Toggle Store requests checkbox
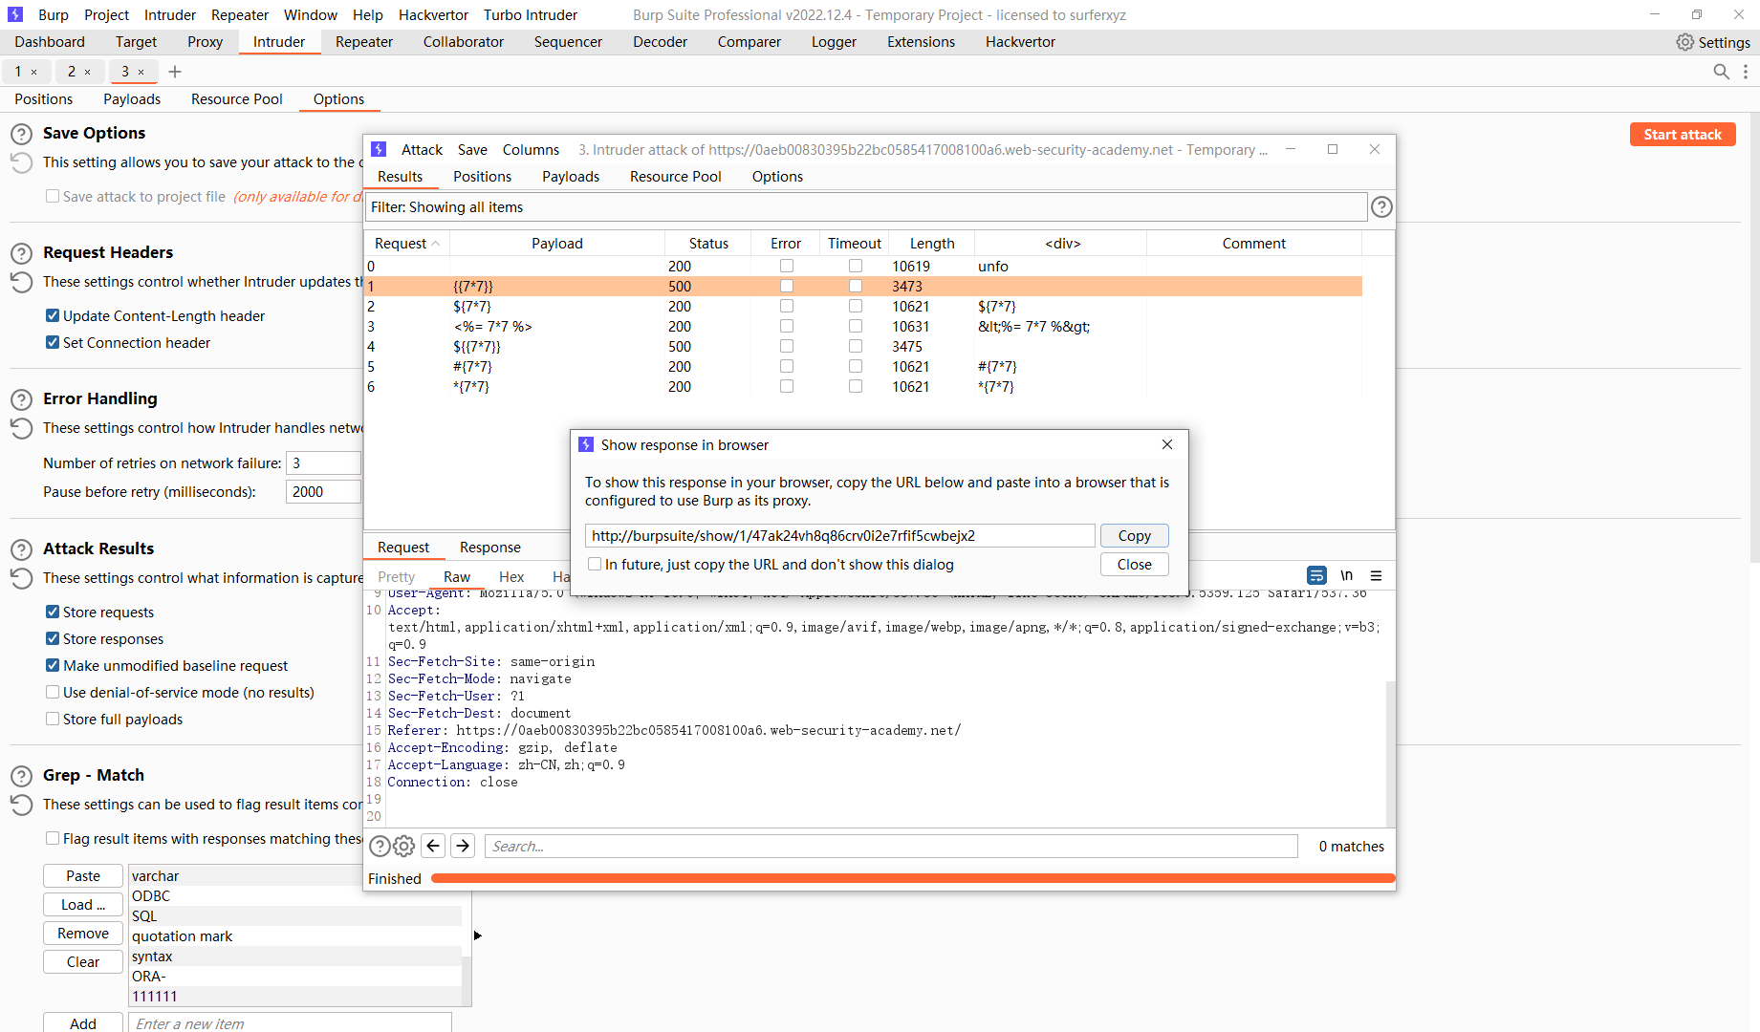Image resolution: width=1760 pixels, height=1032 pixels. 53,613
